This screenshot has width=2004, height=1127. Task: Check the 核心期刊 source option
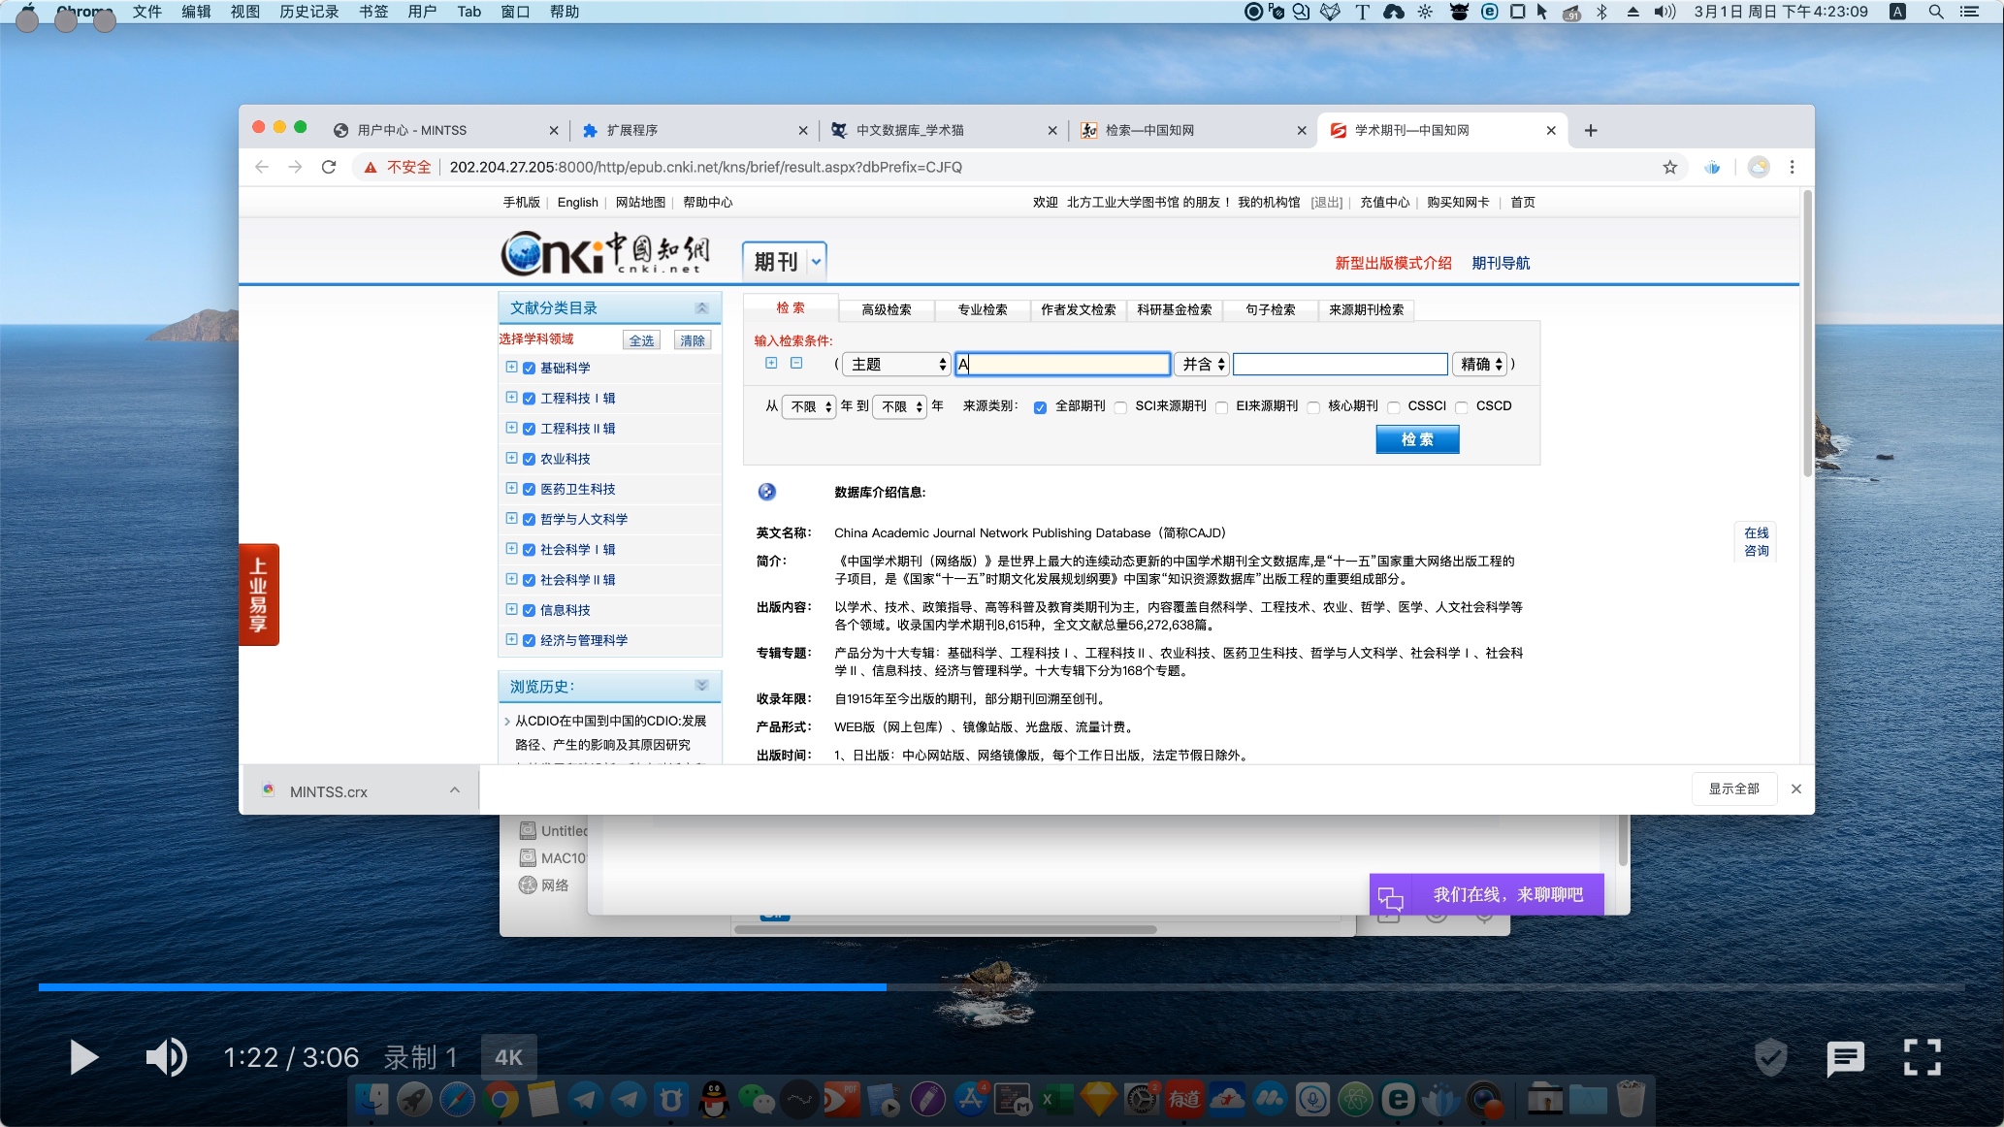click(x=1313, y=407)
